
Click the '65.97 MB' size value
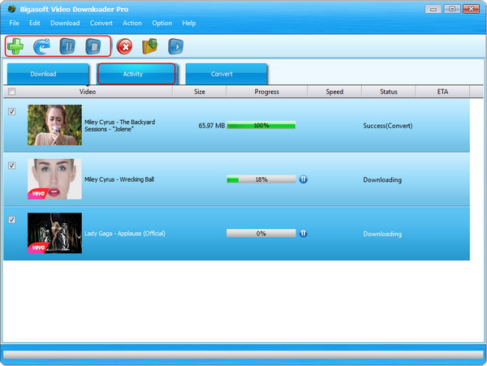point(212,126)
